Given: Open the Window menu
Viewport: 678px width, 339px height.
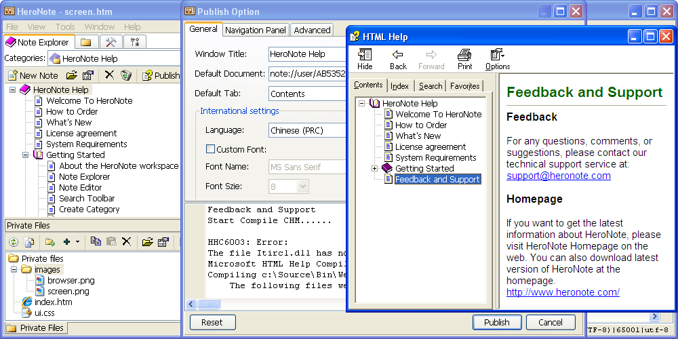Looking at the screenshot, I should pos(100,27).
